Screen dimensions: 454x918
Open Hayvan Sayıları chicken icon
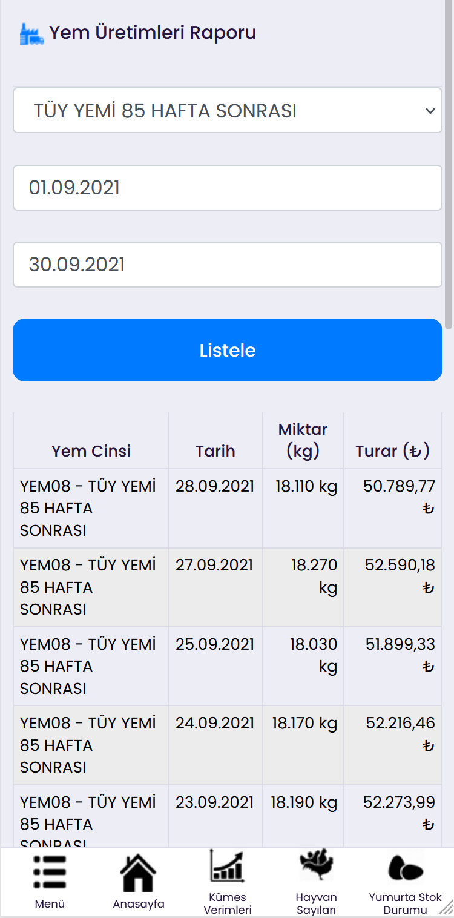(x=316, y=865)
